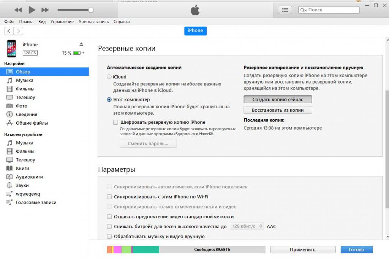Toggle Синхронизировать автоматически, если iPhone подключен checkbox
389x259 pixels.
click(x=109, y=186)
